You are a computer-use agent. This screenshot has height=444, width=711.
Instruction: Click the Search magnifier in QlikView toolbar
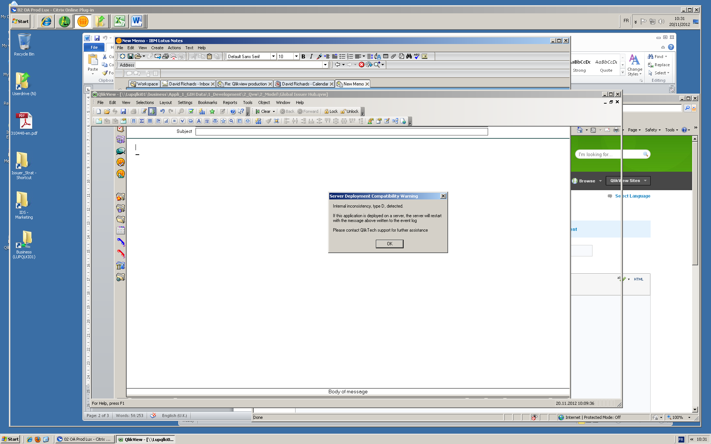[x=181, y=111]
